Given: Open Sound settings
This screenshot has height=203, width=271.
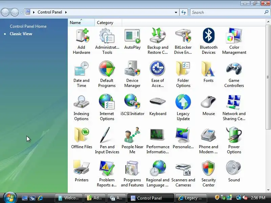Looking at the screenshot, I should click(x=234, y=172).
